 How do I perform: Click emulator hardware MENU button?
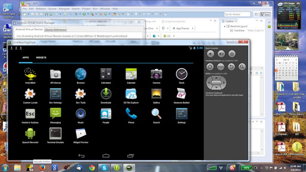coord(221,67)
